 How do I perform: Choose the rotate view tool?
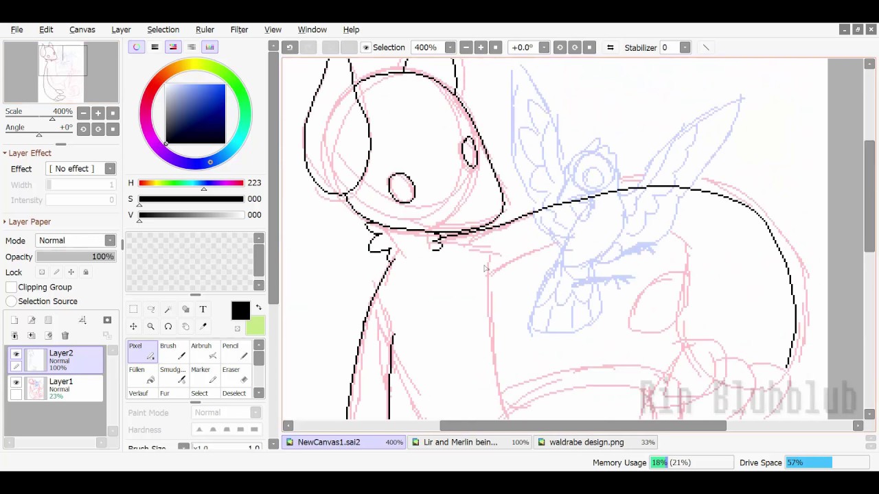tap(168, 327)
